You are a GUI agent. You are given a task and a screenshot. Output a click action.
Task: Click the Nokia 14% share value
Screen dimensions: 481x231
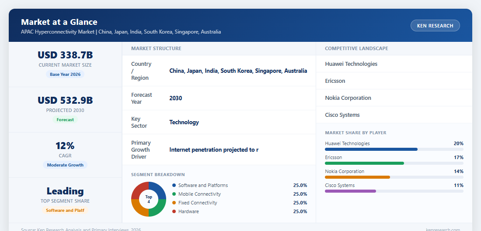point(459,171)
